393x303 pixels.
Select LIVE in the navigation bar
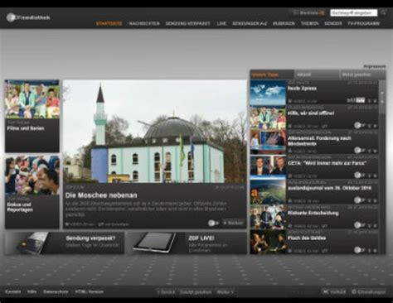(x=221, y=24)
